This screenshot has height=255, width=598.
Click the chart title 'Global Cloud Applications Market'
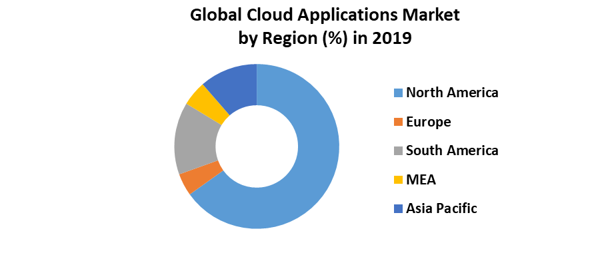tap(325, 16)
